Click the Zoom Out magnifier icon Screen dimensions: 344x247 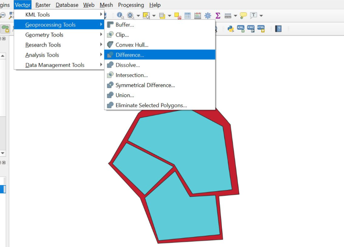(3, 15)
